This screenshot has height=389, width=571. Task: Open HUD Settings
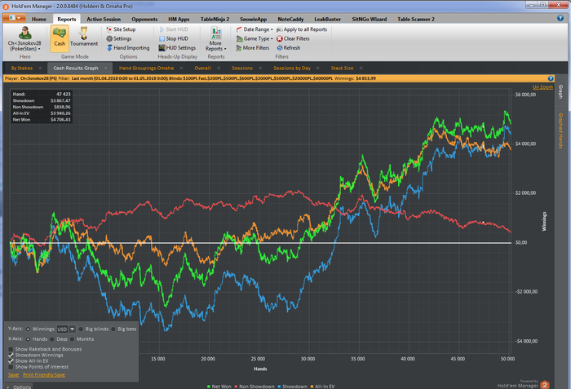point(177,48)
